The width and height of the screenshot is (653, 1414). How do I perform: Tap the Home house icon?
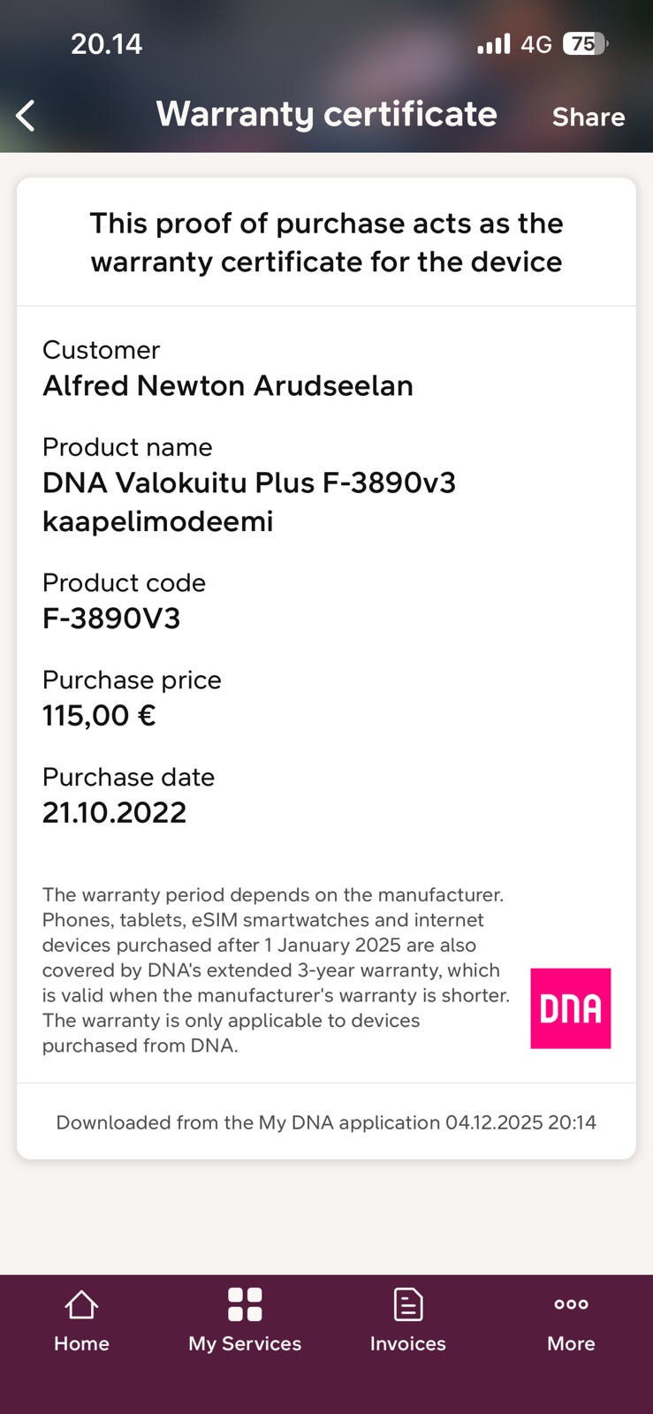click(81, 1304)
